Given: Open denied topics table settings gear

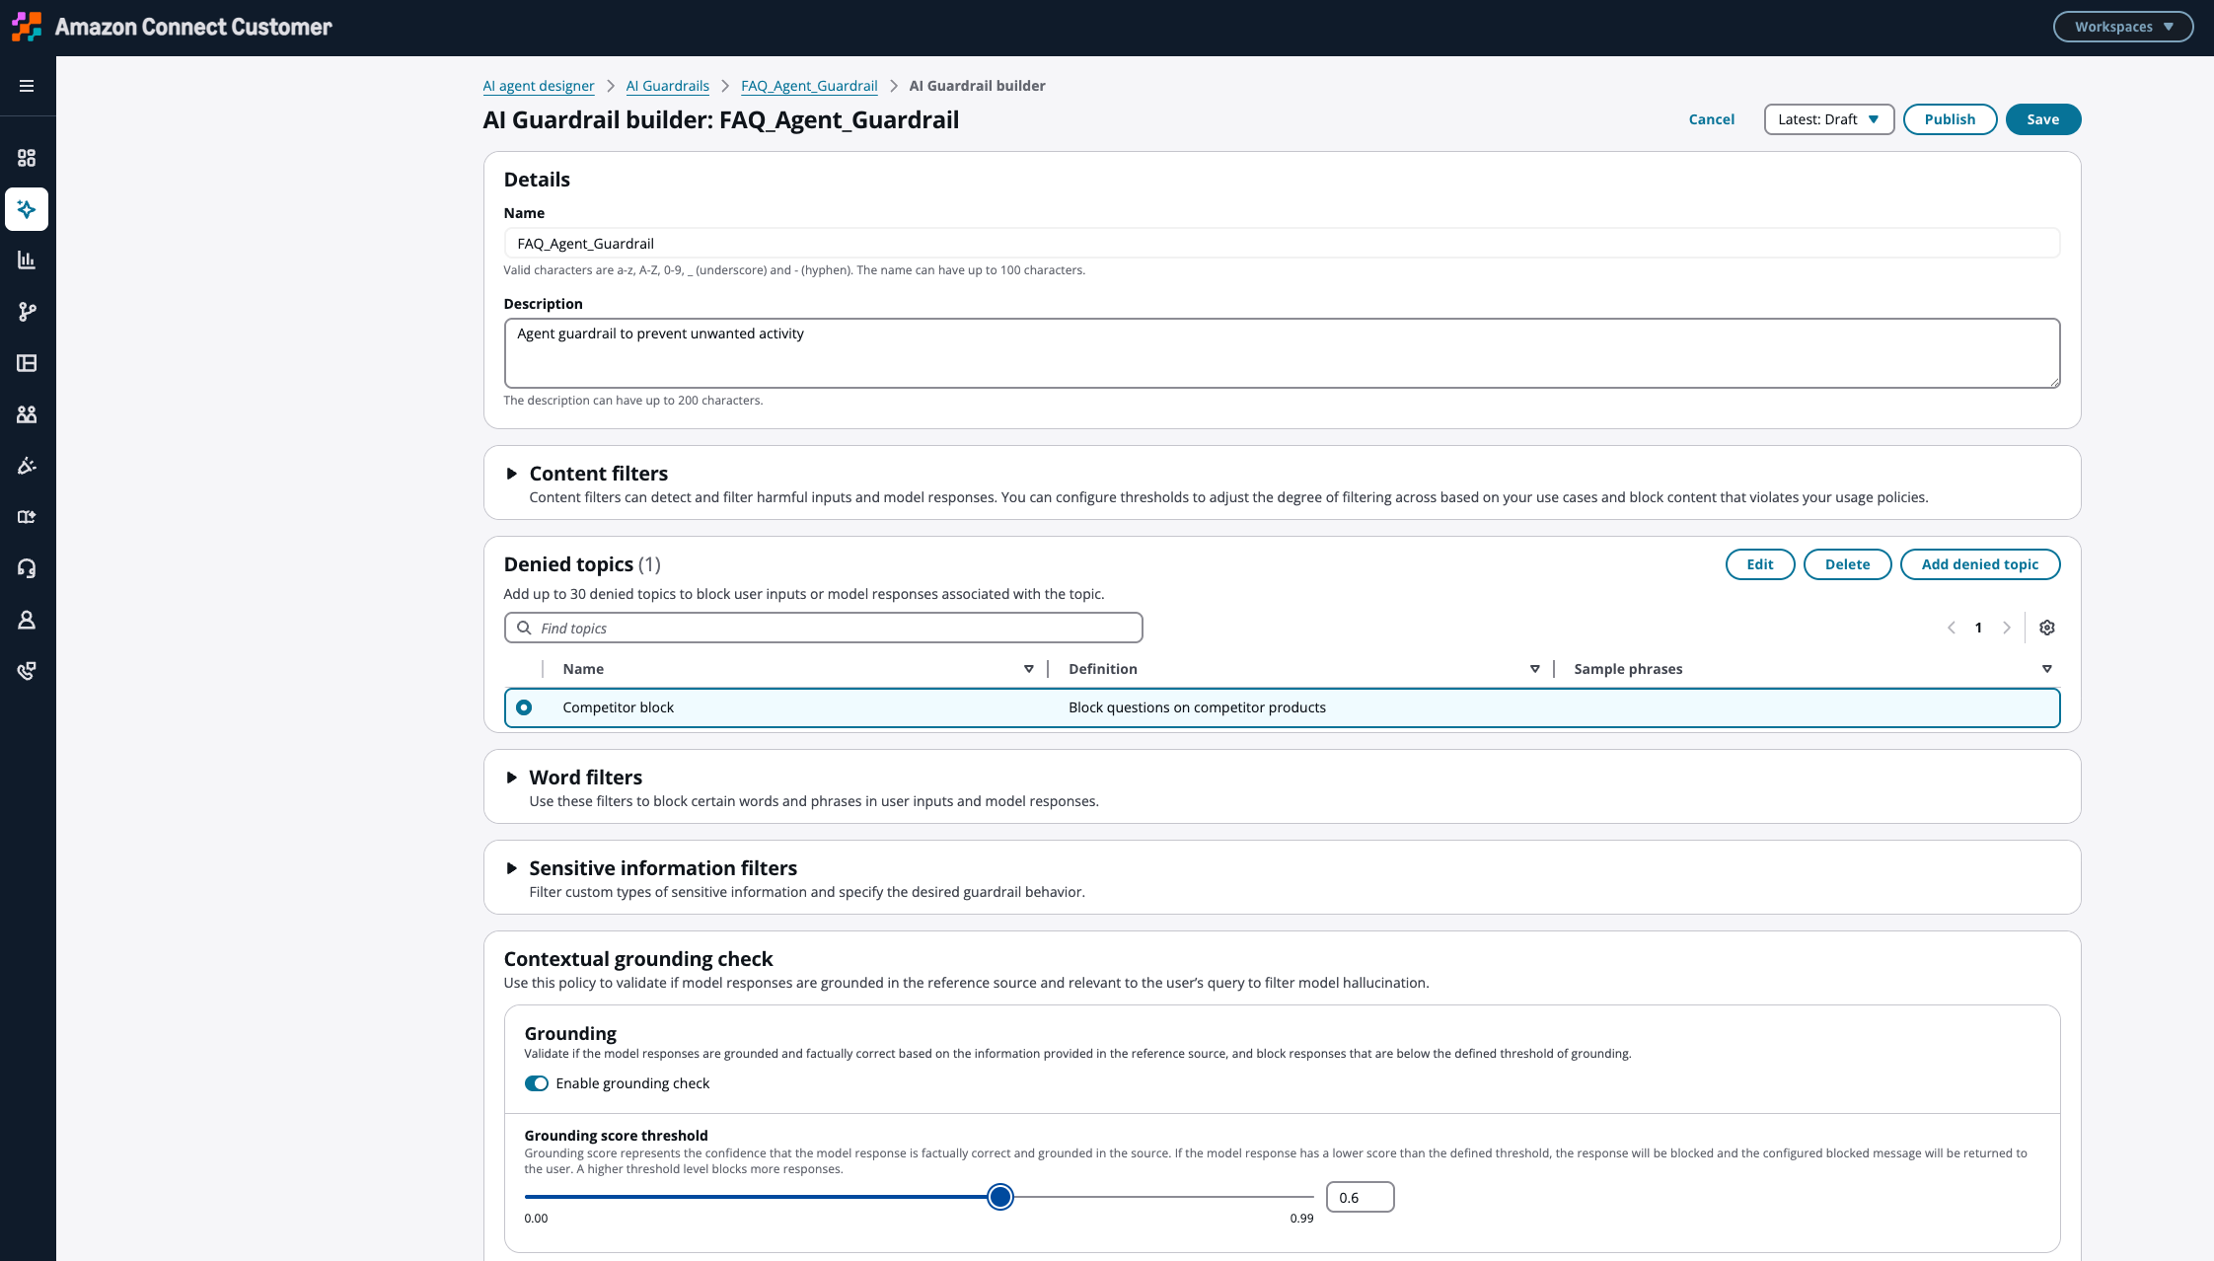Looking at the screenshot, I should pos(2047,628).
